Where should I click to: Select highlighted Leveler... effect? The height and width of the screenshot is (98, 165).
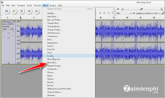(x=69, y=56)
